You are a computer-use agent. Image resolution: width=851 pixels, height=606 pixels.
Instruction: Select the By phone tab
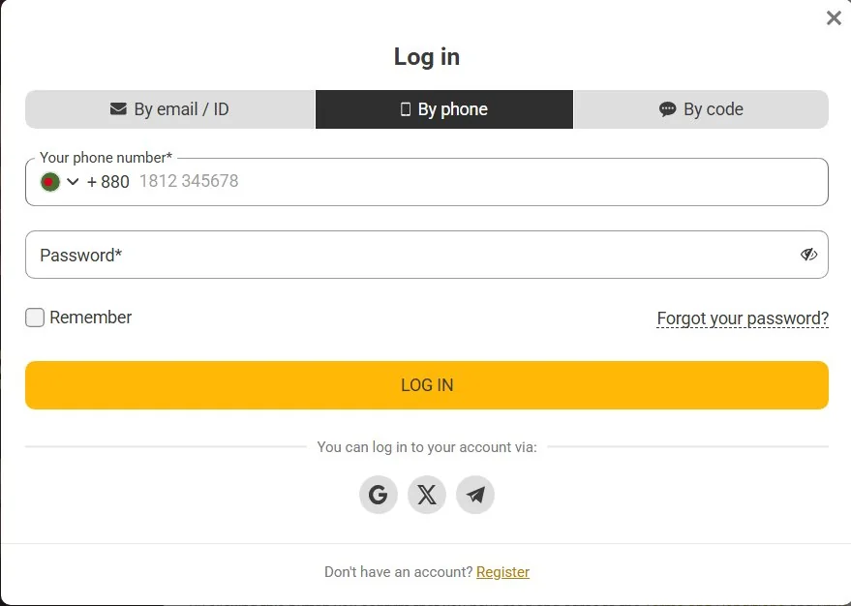[444, 109]
